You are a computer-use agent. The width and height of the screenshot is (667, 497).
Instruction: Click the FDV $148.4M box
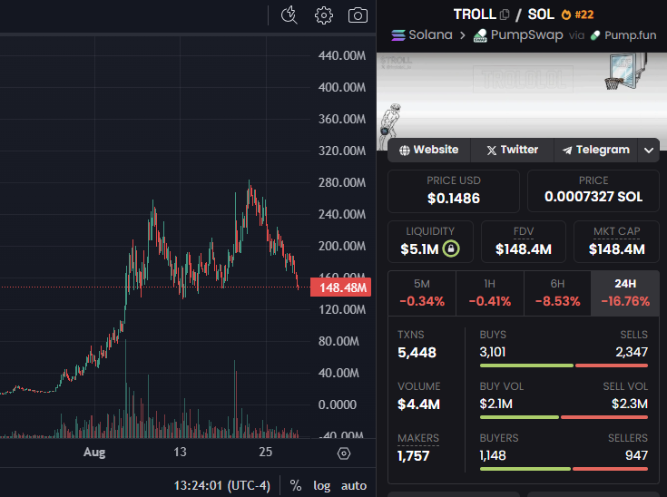click(x=524, y=241)
